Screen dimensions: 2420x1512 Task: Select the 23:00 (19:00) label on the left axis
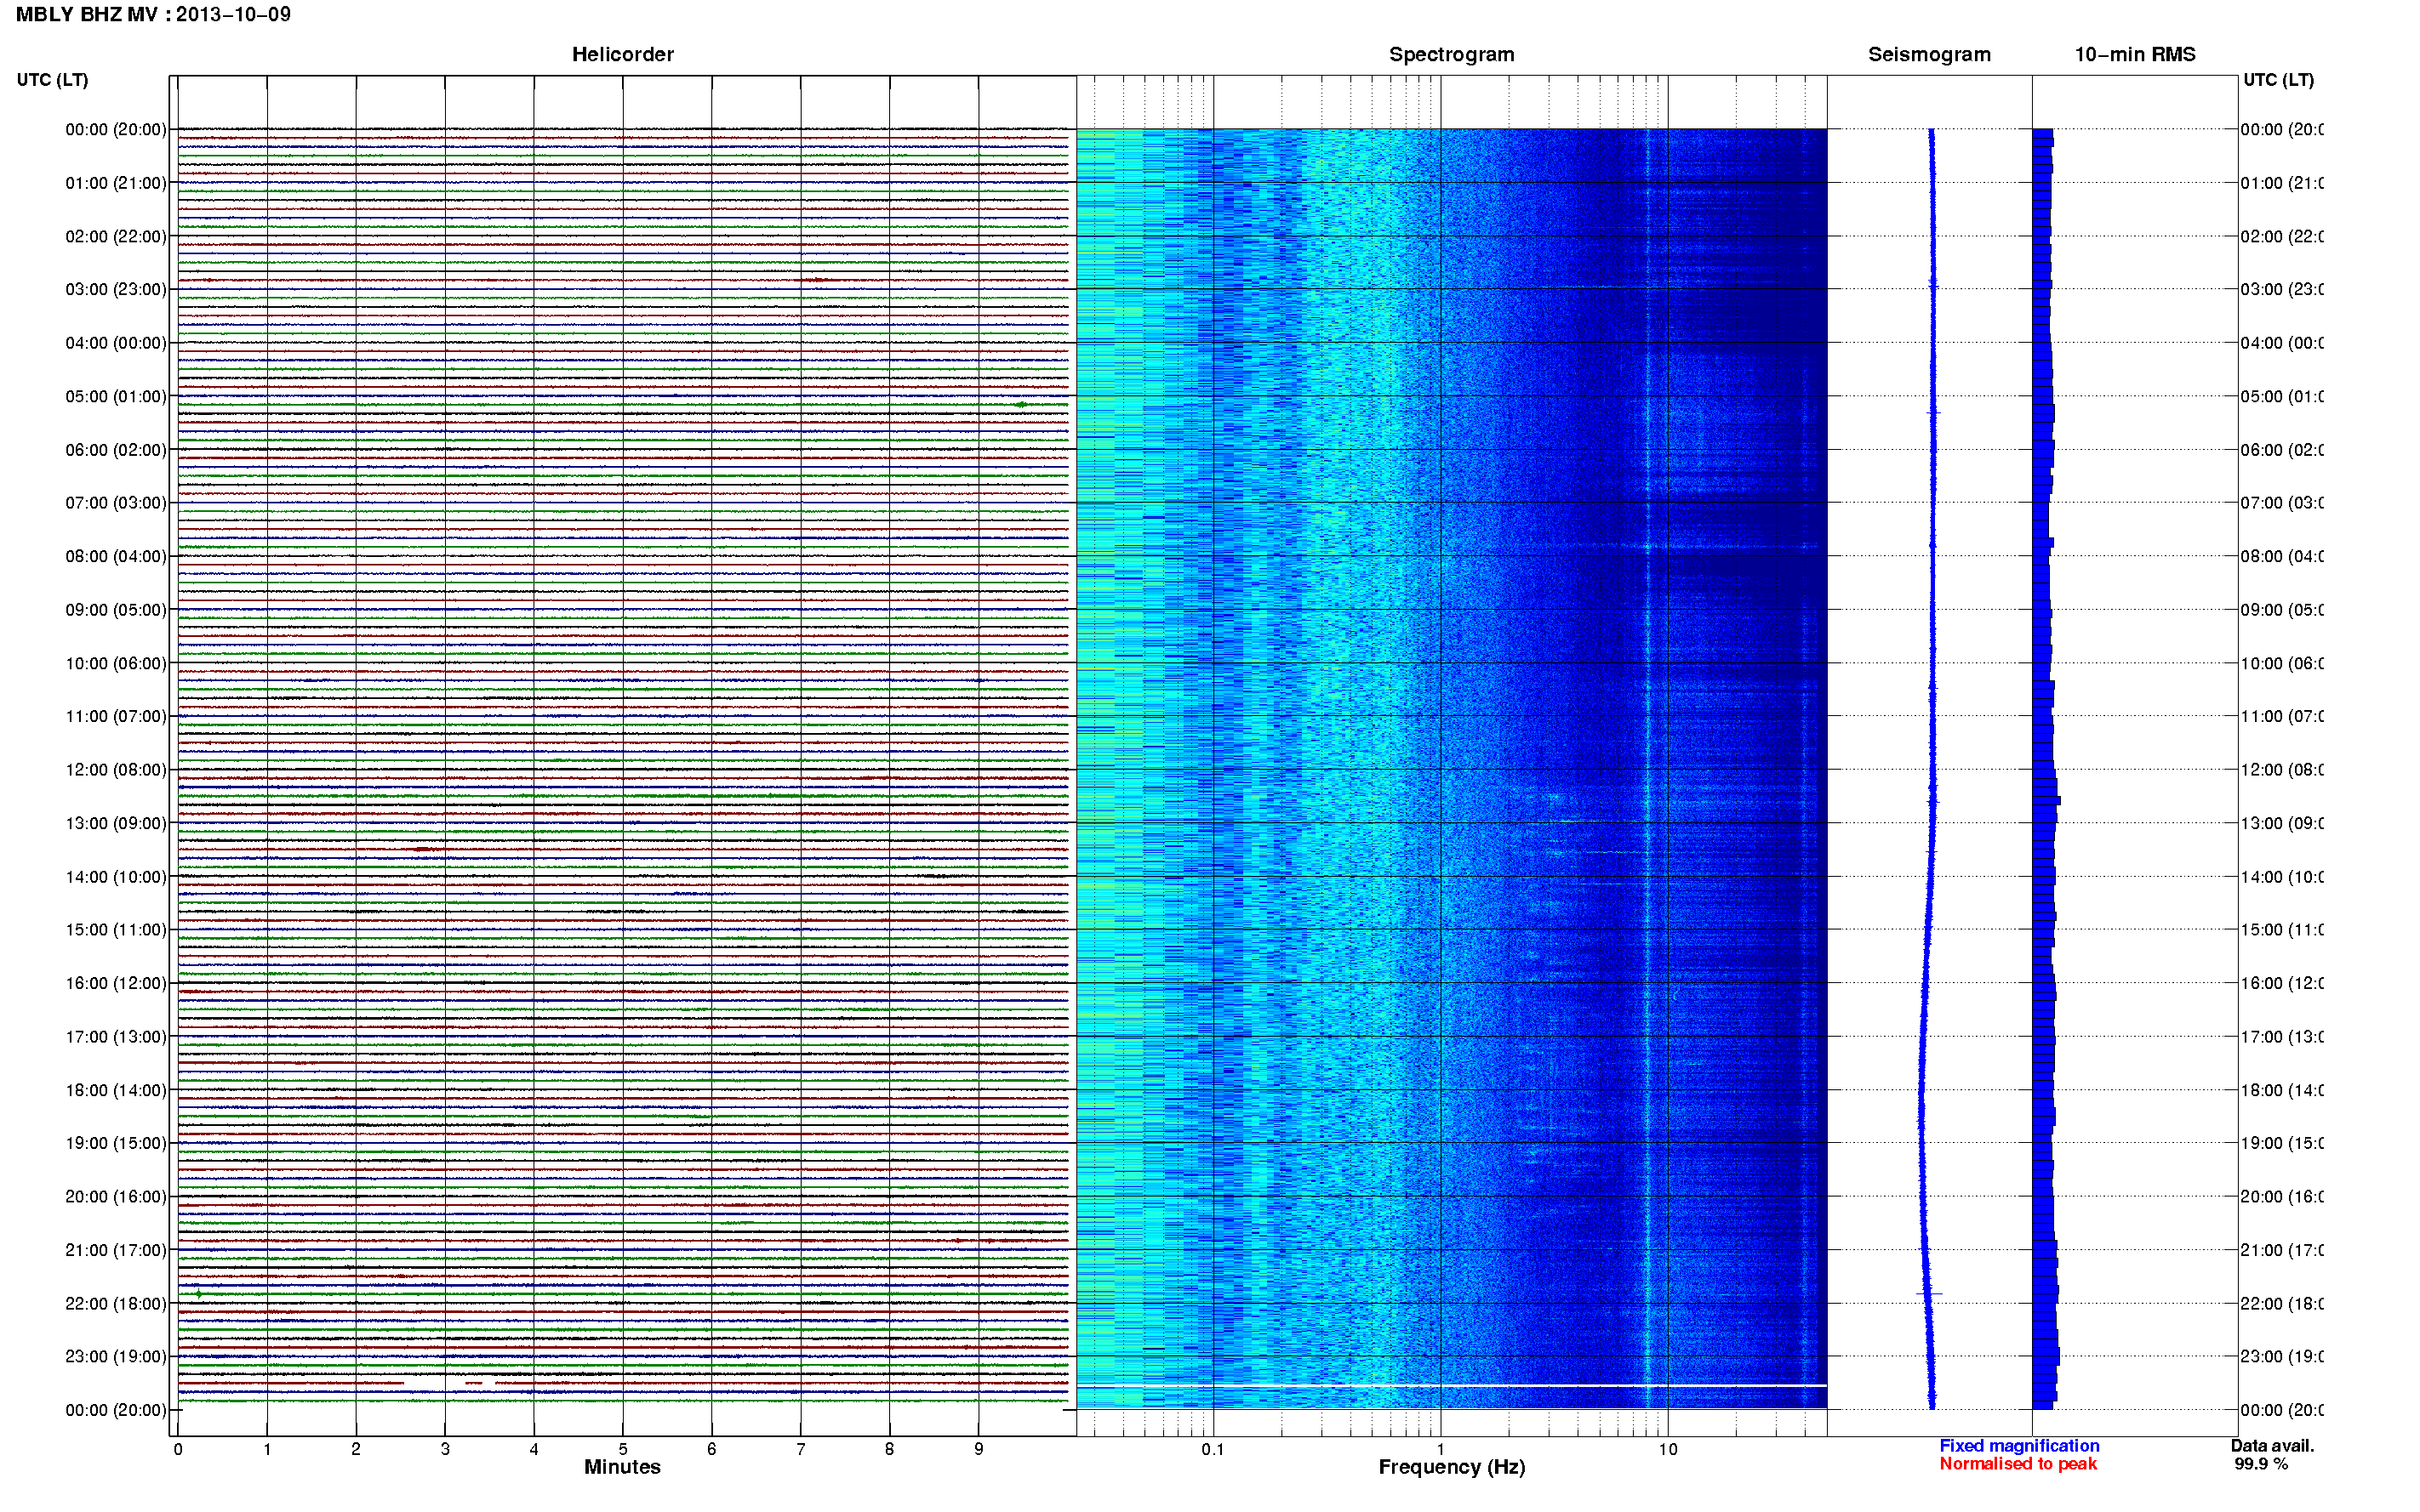[116, 1356]
